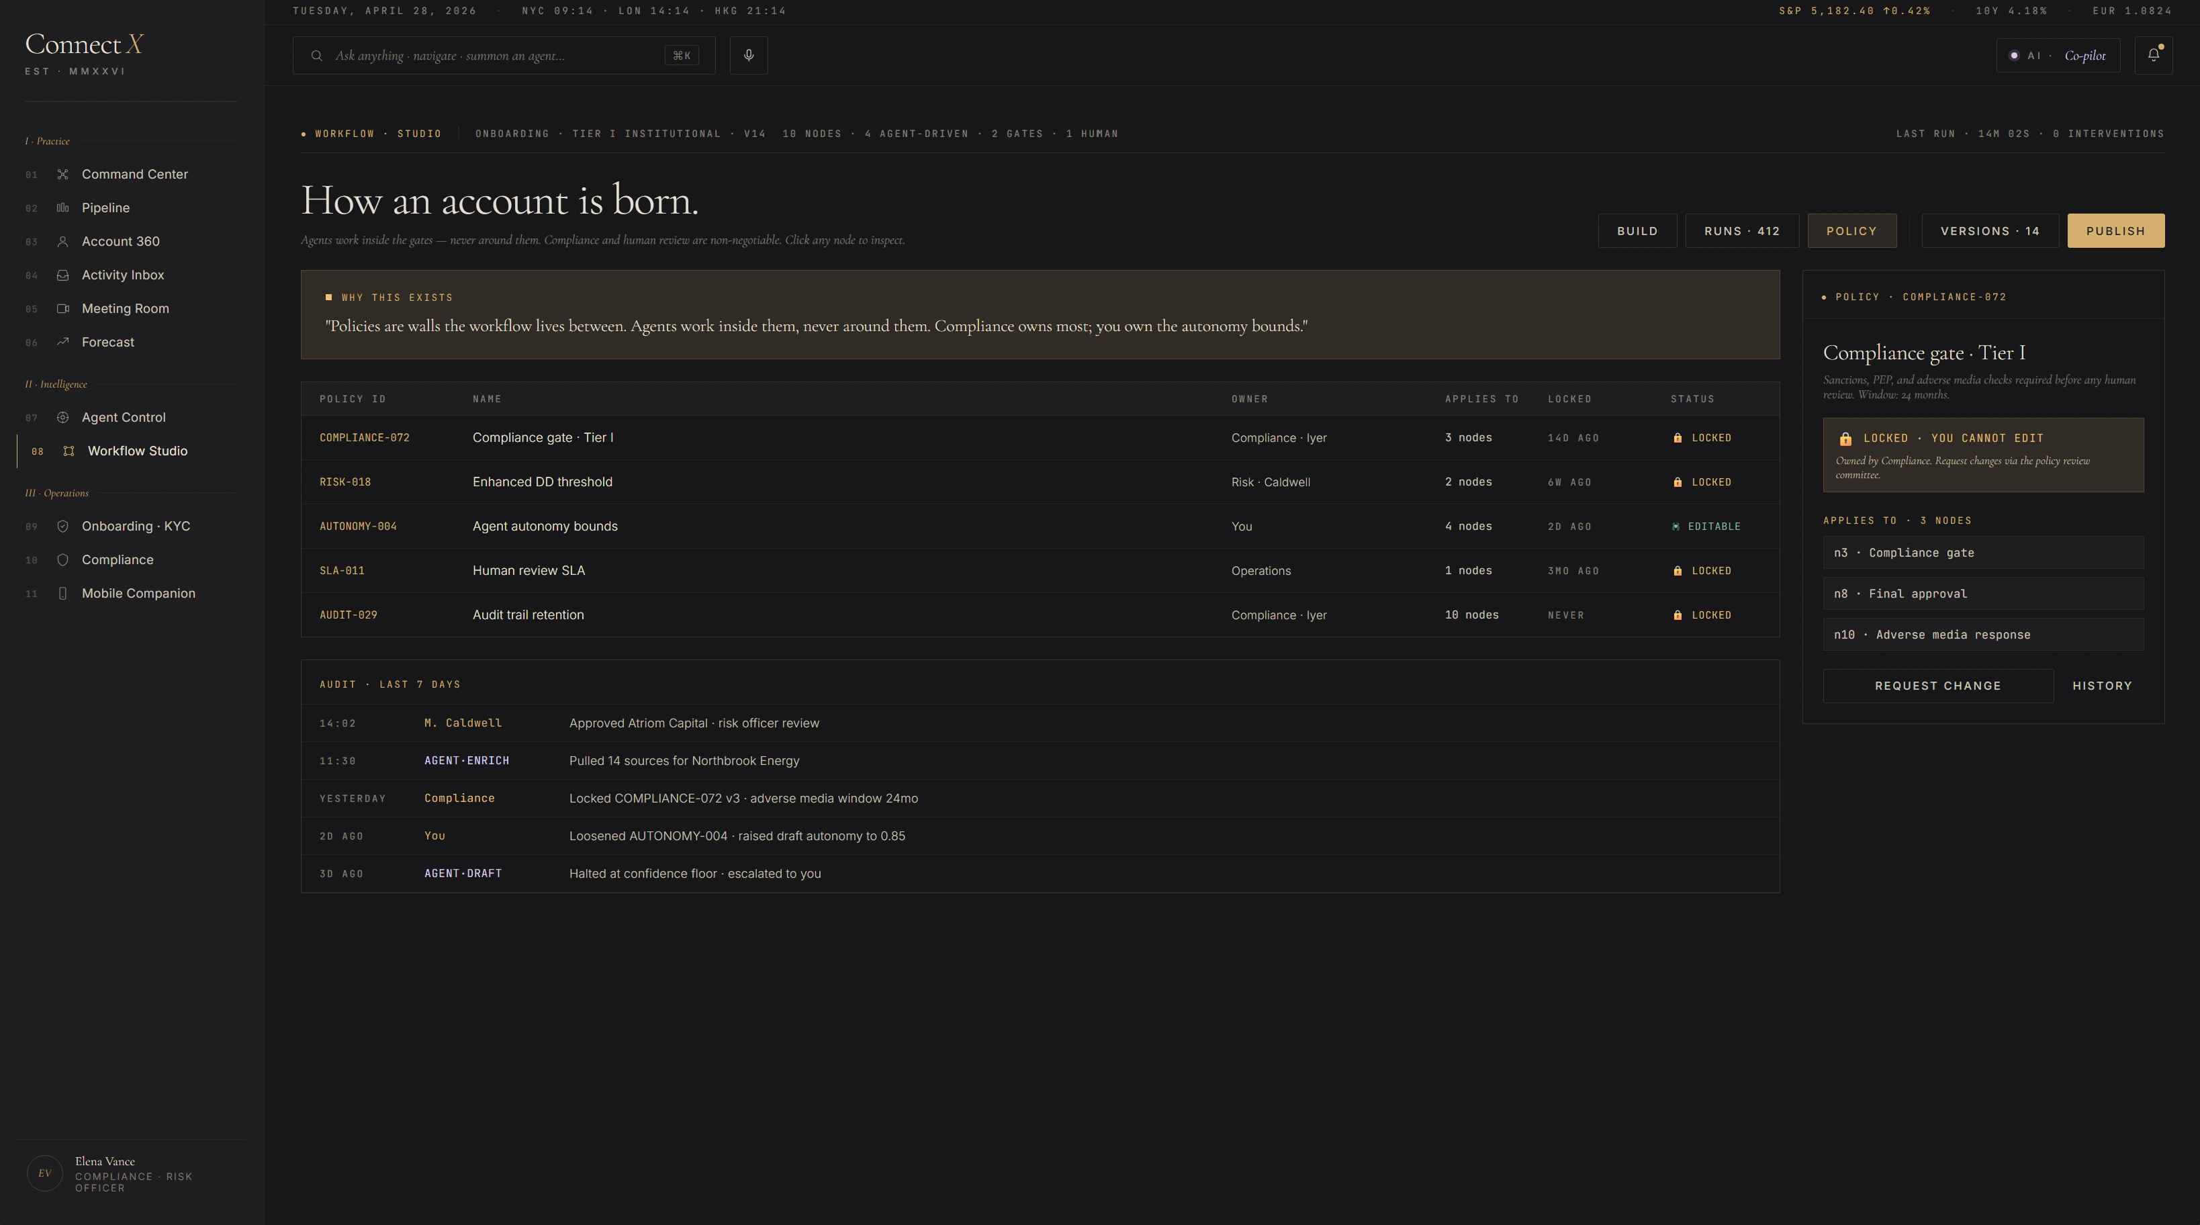The image size is (2200, 1225).
Task: Click the Mobile Companion phone icon
Action: coord(62,594)
